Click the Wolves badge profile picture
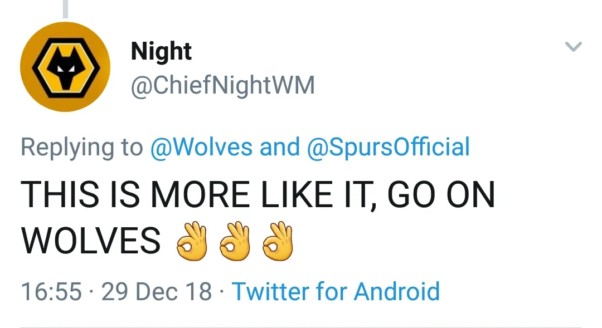This screenshot has height=328, width=602. point(65,67)
